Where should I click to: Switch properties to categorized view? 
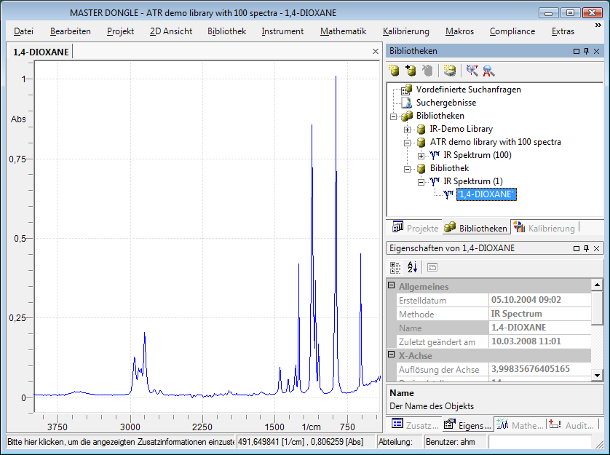[x=395, y=267]
